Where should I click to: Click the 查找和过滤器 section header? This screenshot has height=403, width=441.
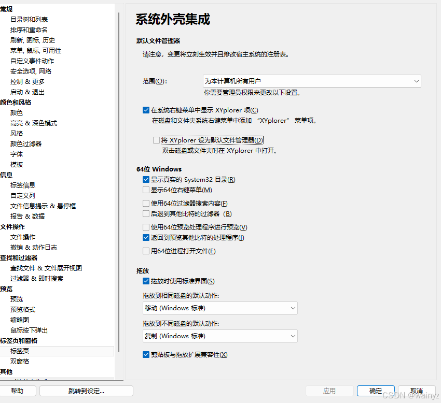[x=19, y=258]
